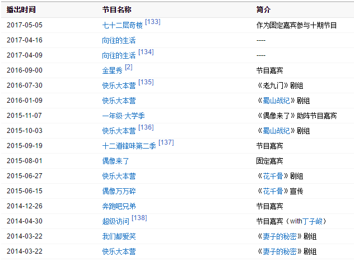Click the 播出时间 column header
The image size is (354, 262).
pos(21,9)
